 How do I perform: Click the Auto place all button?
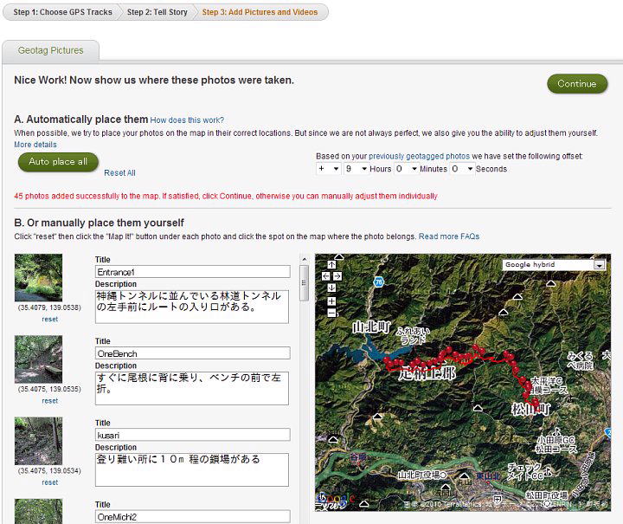tap(58, 162)
